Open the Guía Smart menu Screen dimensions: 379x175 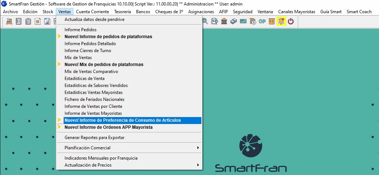point(331,12)
